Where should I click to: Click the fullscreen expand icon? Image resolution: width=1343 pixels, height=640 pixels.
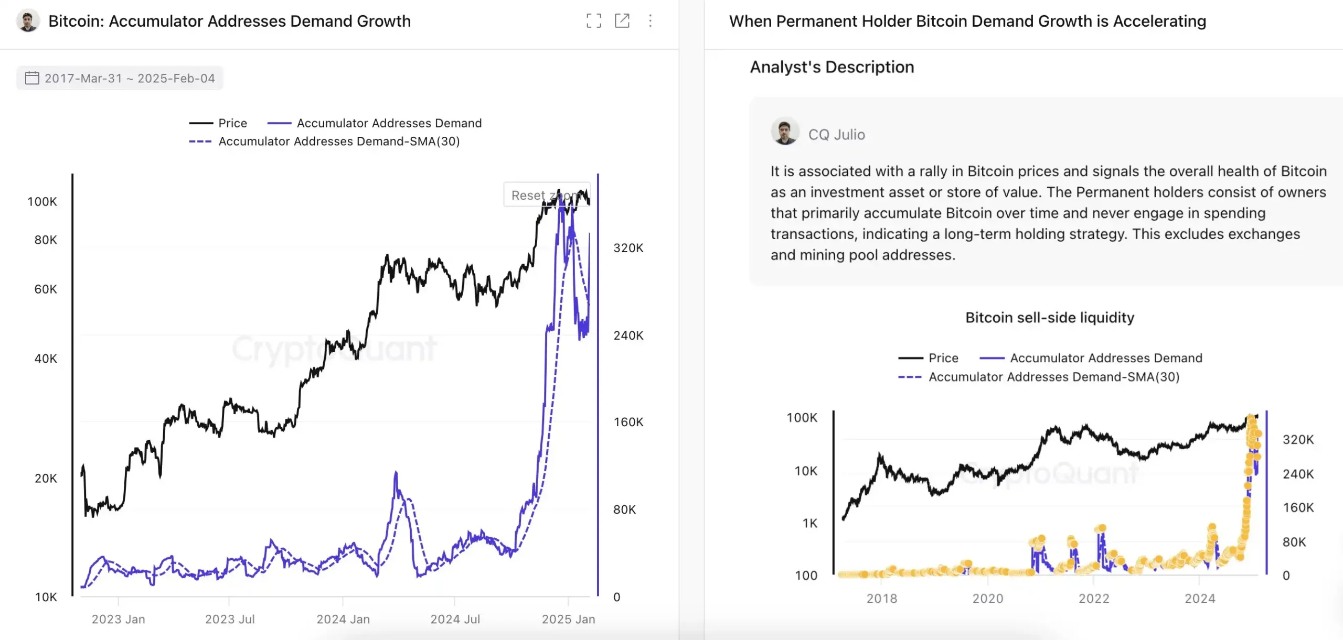point(593,21)
